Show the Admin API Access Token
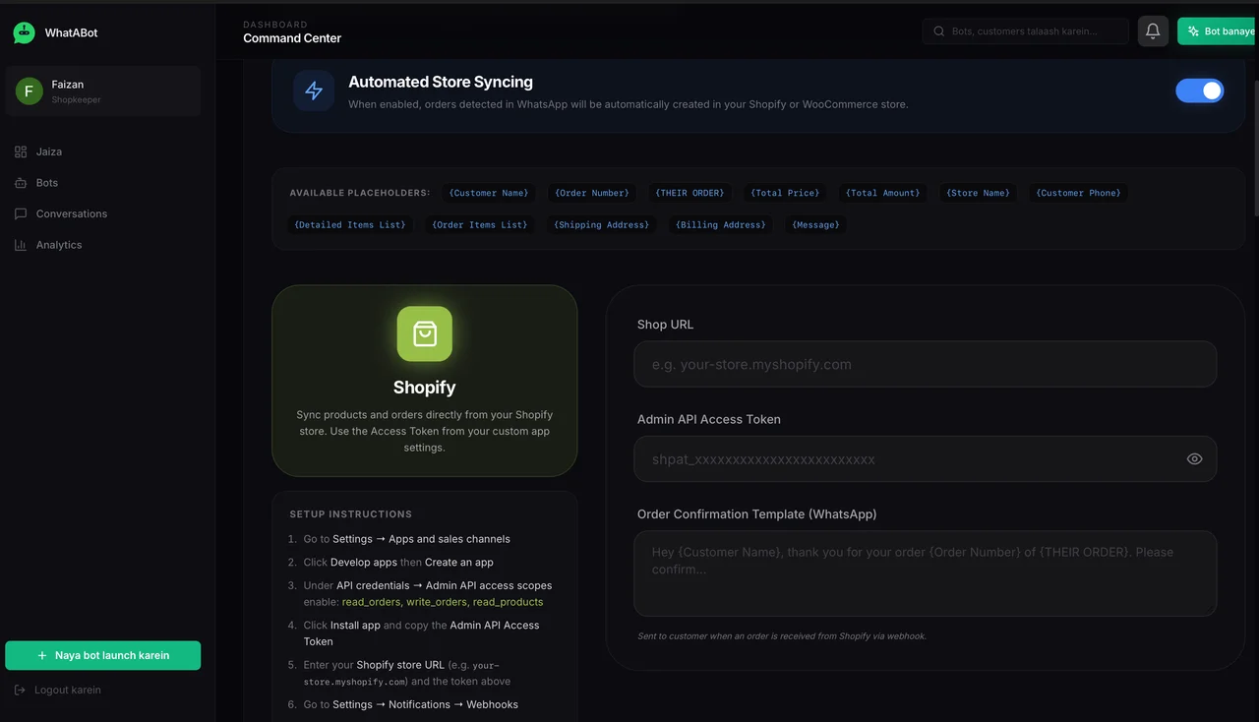Screen dimensions: 1259x722 1194,459
